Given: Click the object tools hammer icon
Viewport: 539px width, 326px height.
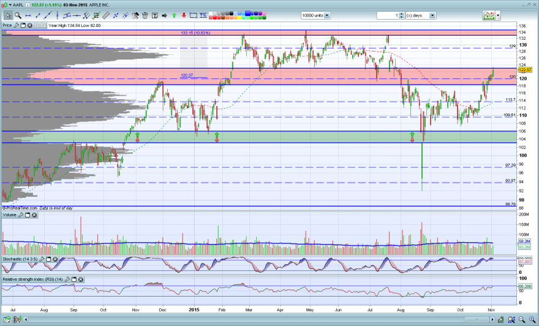Looking at the screenshot, I should pyautogui.click(x=135, y=15).
